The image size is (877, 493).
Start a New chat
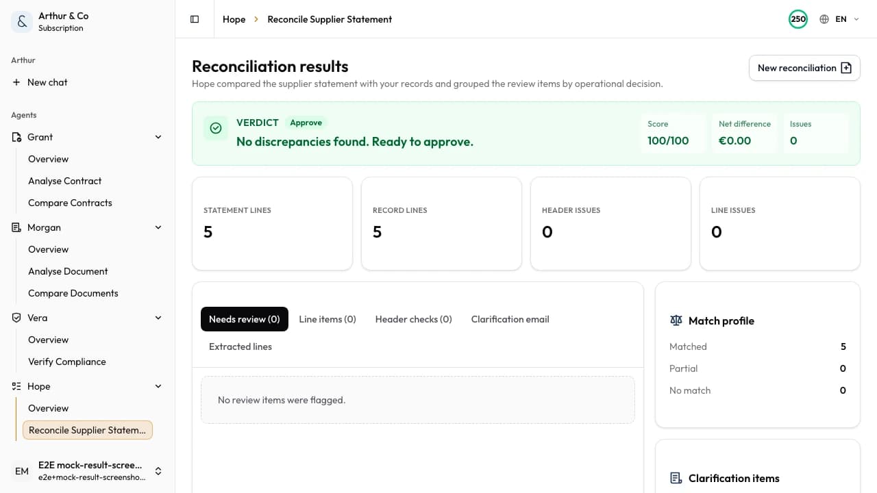point(88,82)
